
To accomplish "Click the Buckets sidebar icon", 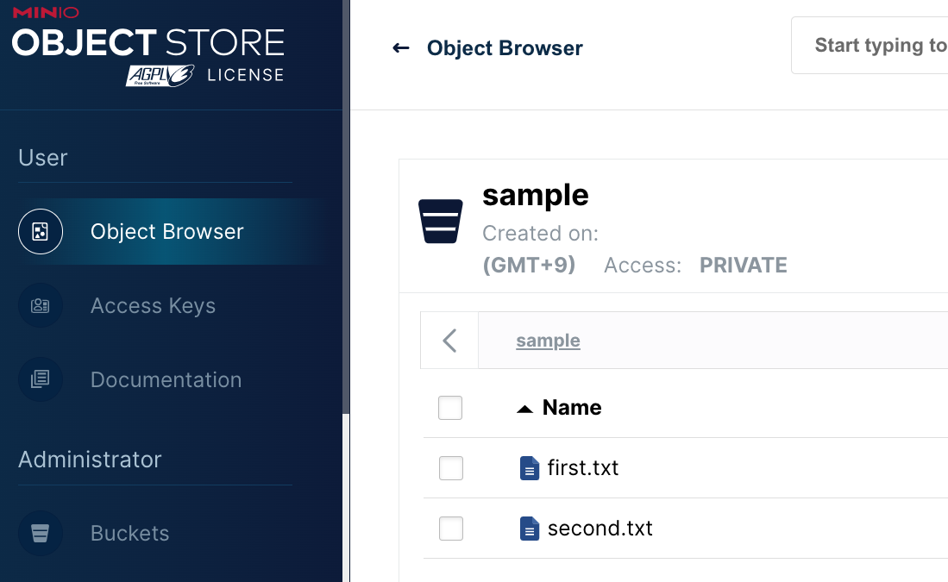I will click(x=41, y=533).
